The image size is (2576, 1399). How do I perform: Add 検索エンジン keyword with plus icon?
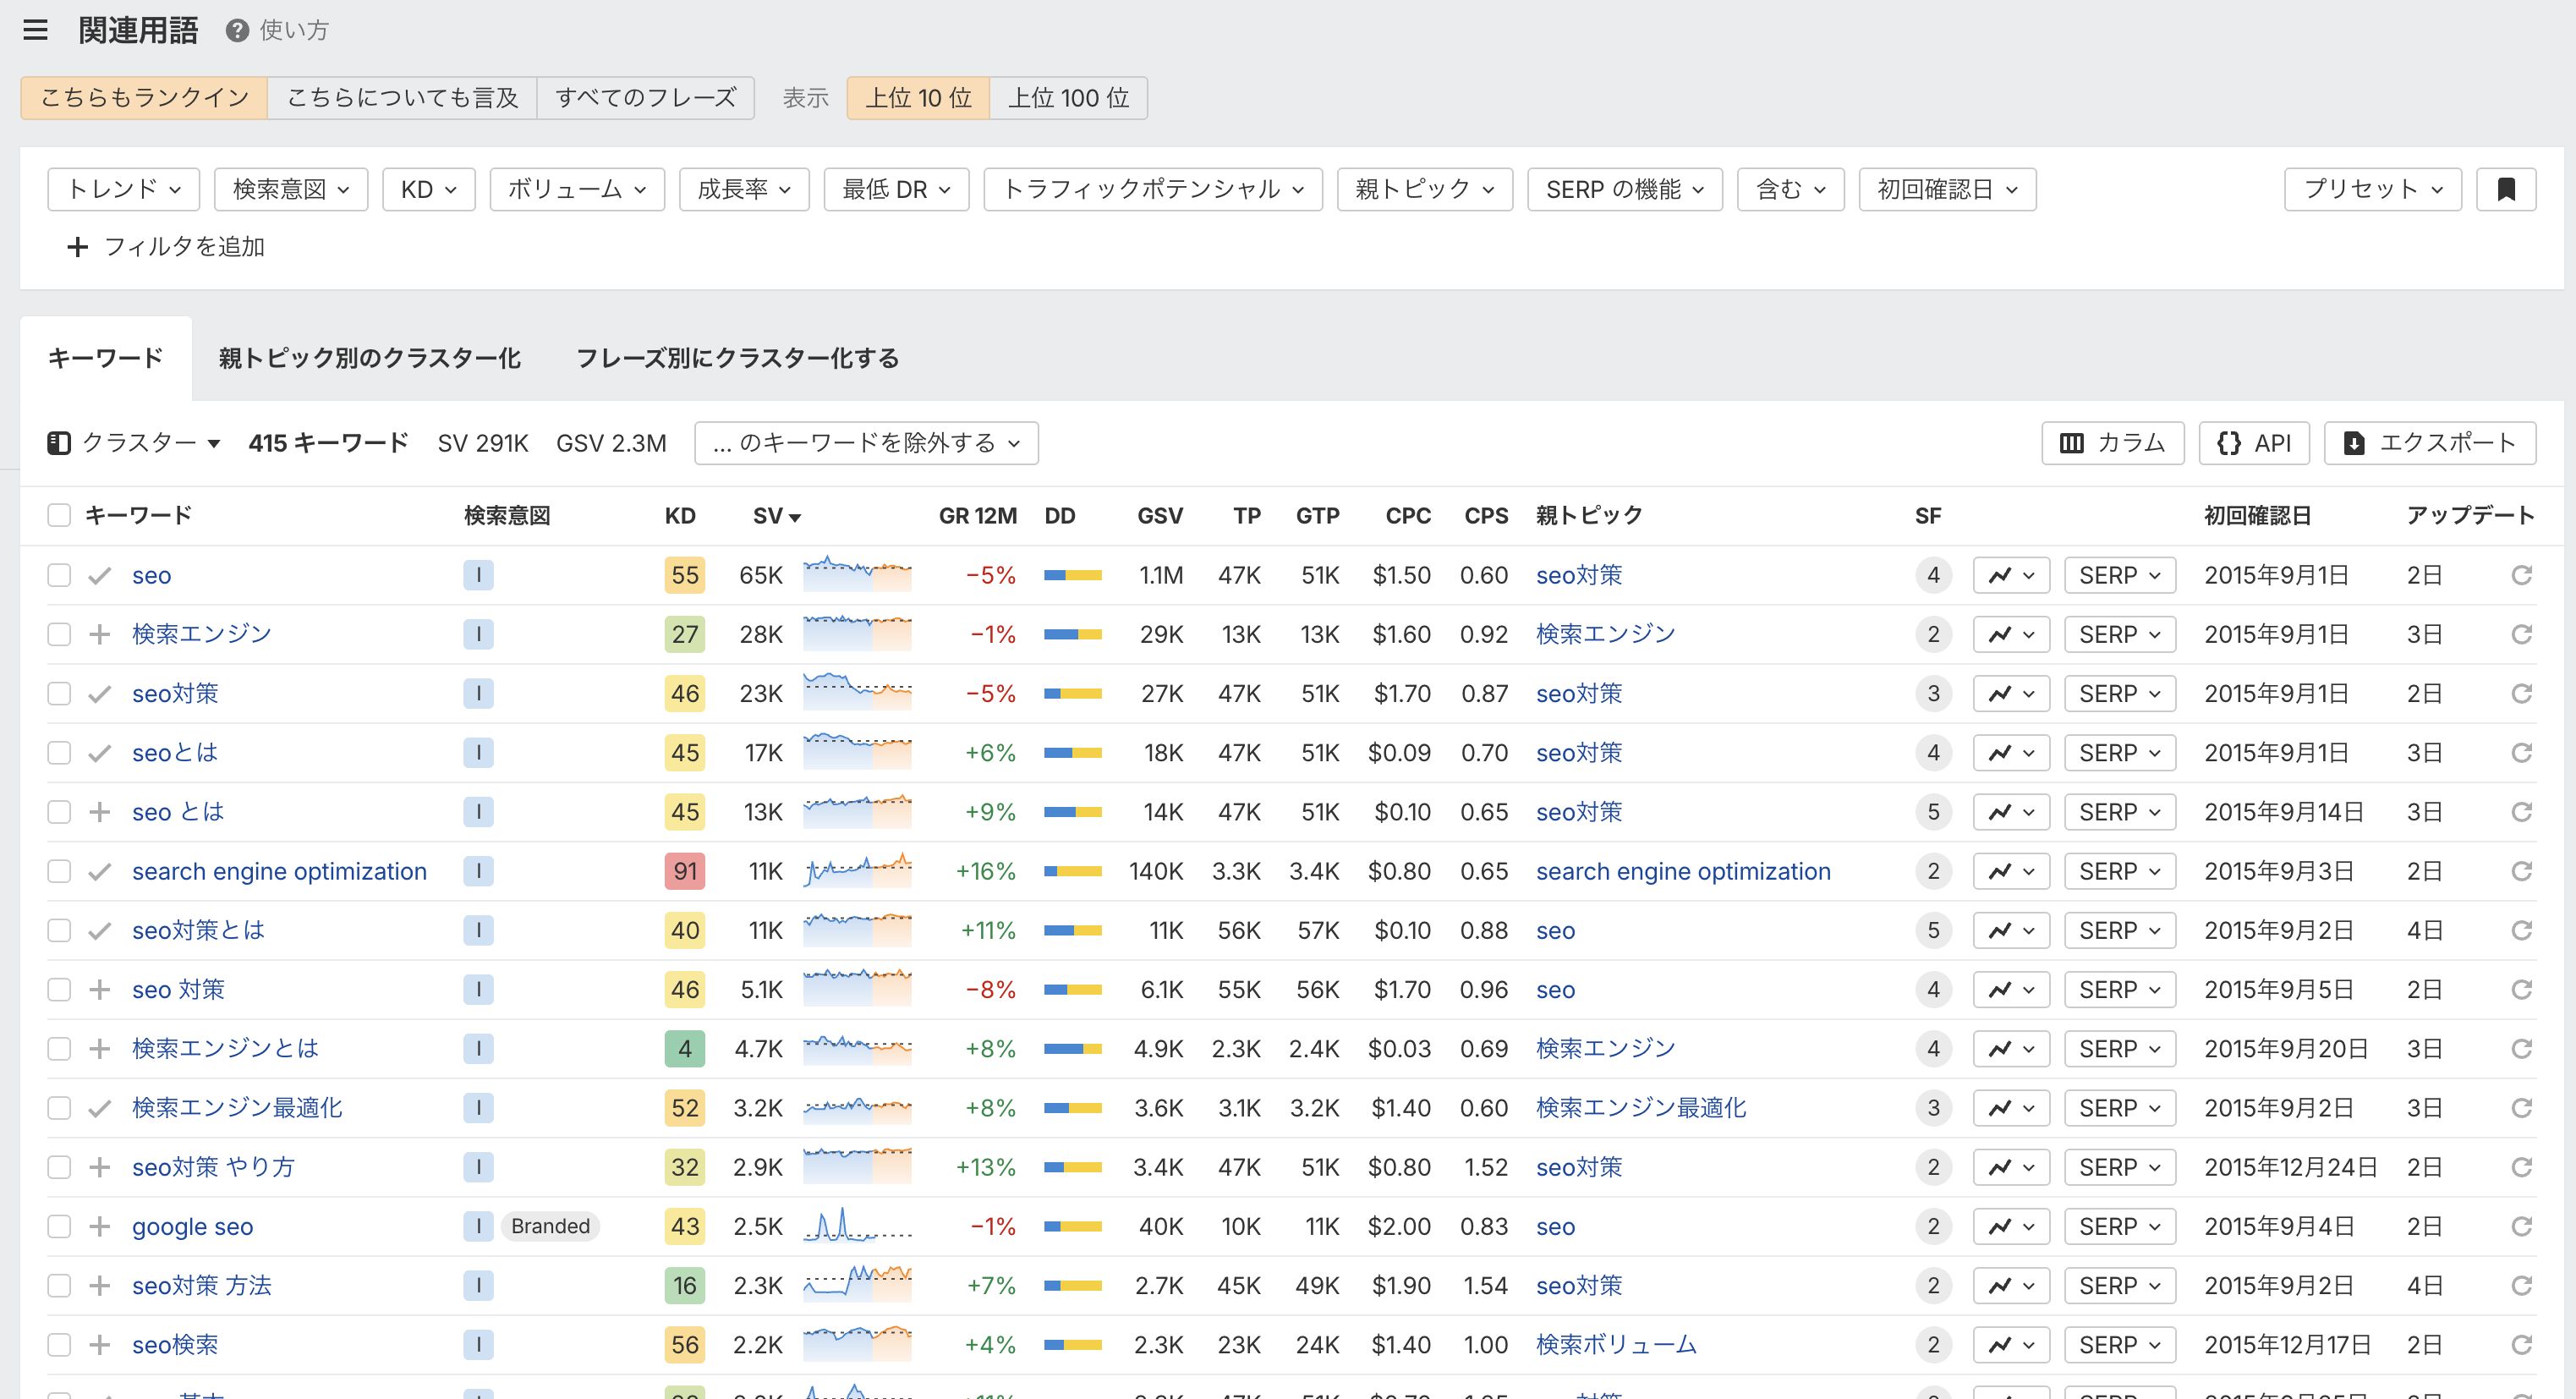99,634
